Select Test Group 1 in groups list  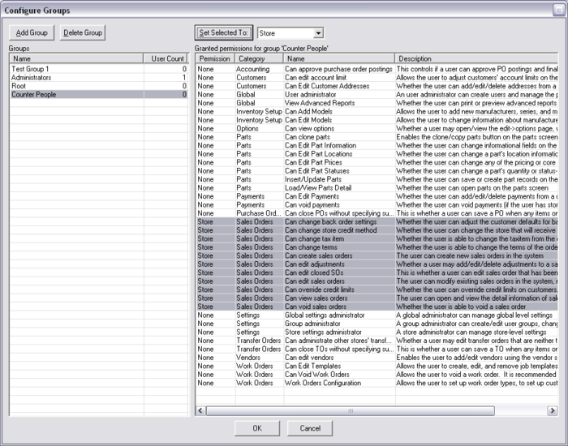(x=30, y=70)
